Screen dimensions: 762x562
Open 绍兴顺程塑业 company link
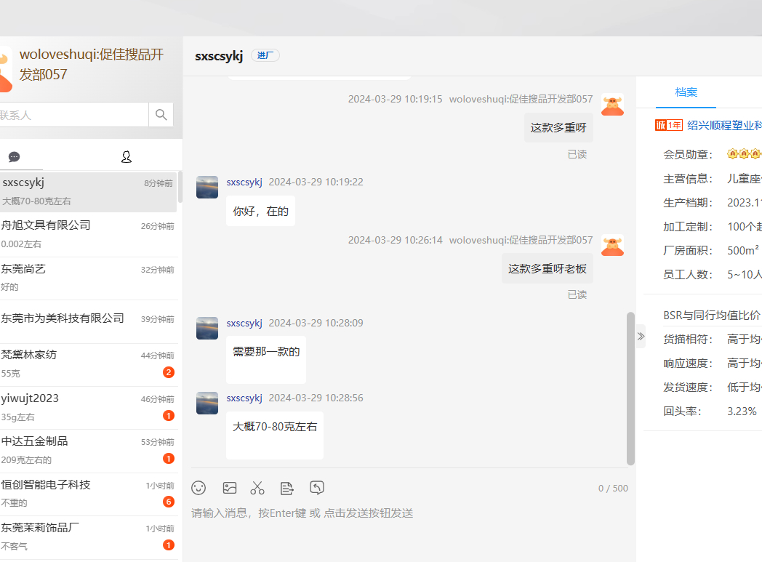724,125
